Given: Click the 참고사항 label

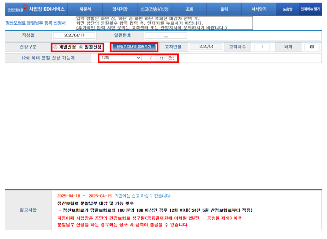Looking at the screenshot, I should pos(28,210).
